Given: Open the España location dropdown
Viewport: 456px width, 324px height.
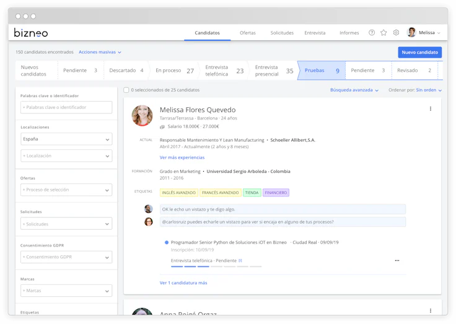Looking at the screenshot, I should [x=66, y=139].
